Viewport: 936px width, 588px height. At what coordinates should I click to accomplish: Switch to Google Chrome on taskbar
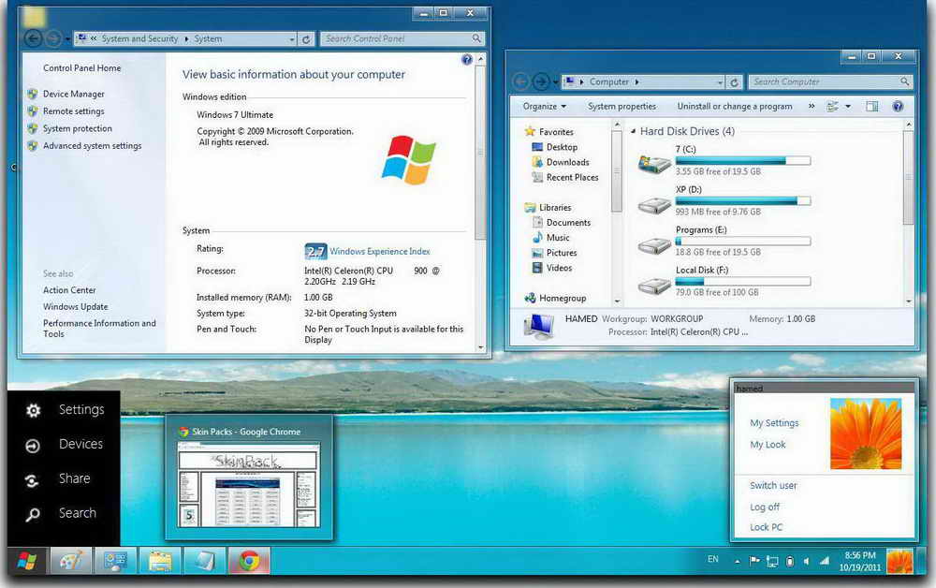click(x=250, y=561)
